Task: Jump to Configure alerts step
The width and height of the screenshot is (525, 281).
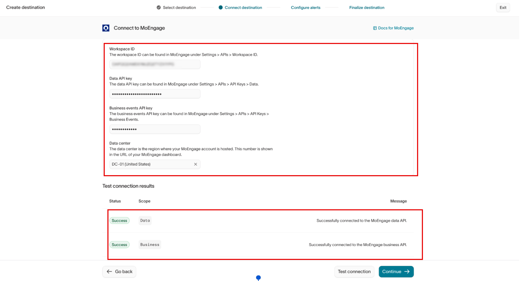Action: pos(306,7)
